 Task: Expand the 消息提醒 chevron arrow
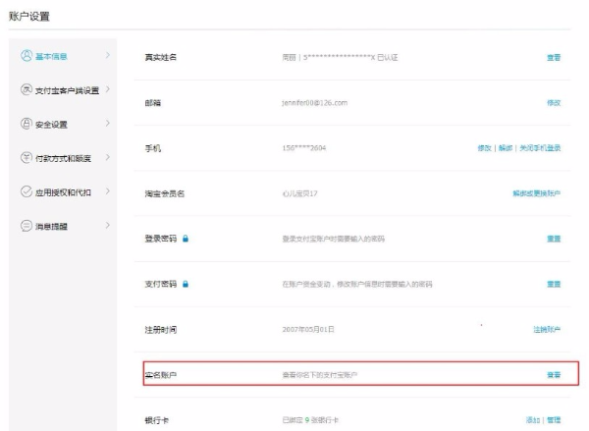[x=107, y=225]
